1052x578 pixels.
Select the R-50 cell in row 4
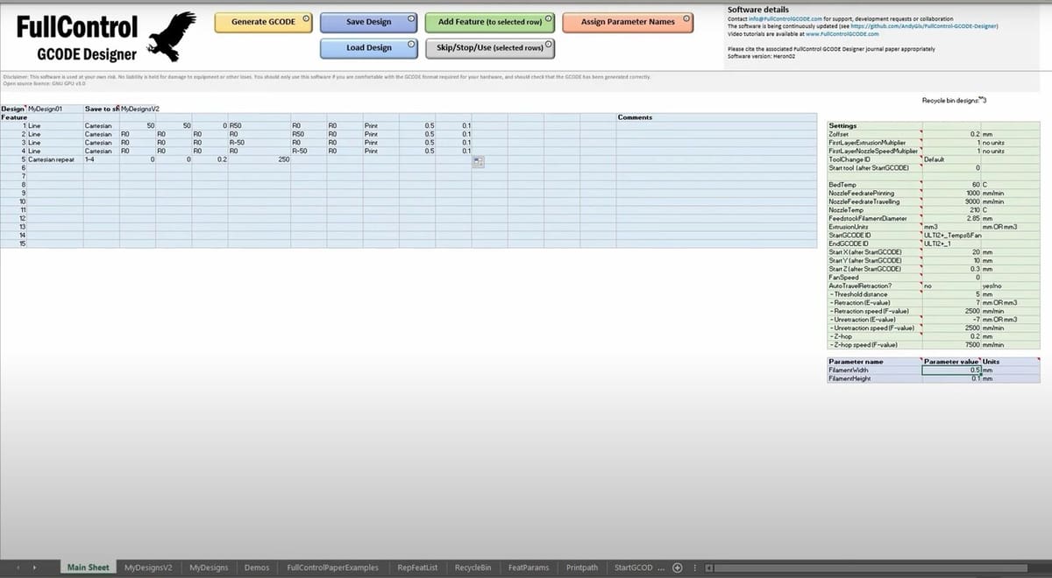coord(309,152)
